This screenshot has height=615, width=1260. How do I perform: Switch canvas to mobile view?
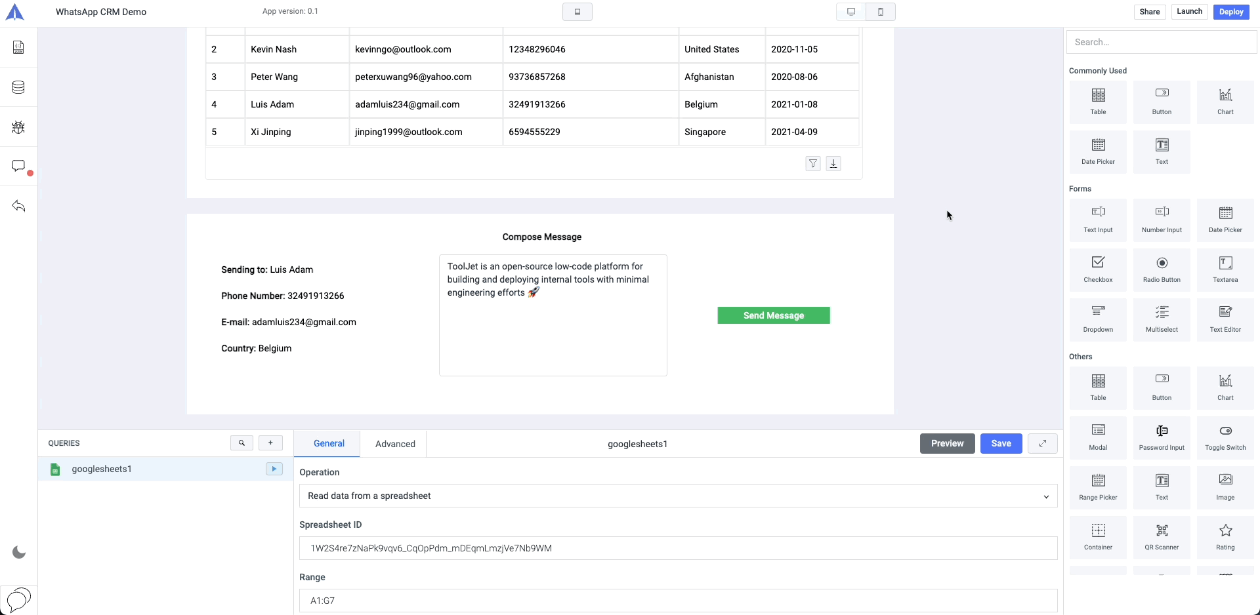[881, 11]
